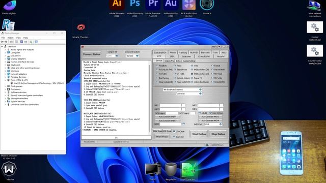Expand Universal Serial Bus controllers node
Screen dimensions: 326x183
coord(5,105)
